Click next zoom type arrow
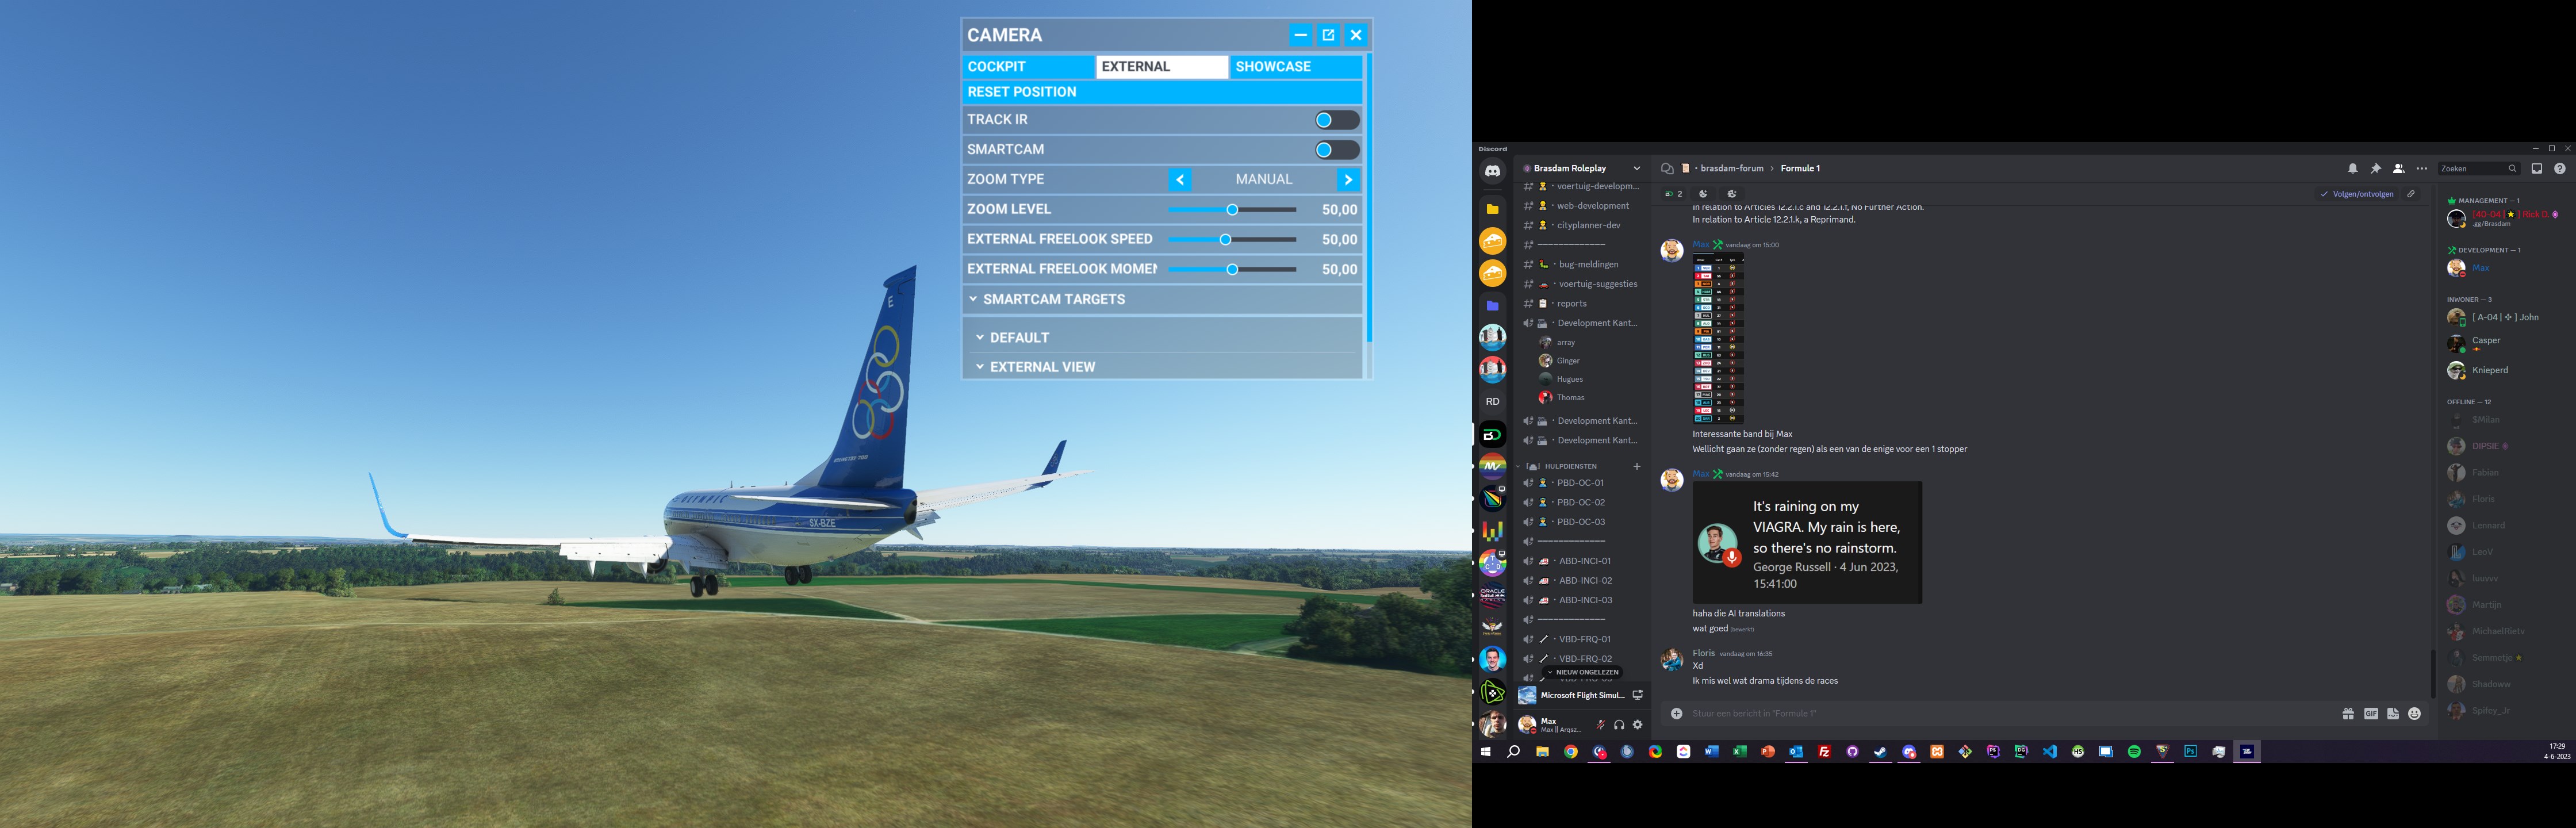The width and height of the screenshot is (2576, 828). [1348, 180]
